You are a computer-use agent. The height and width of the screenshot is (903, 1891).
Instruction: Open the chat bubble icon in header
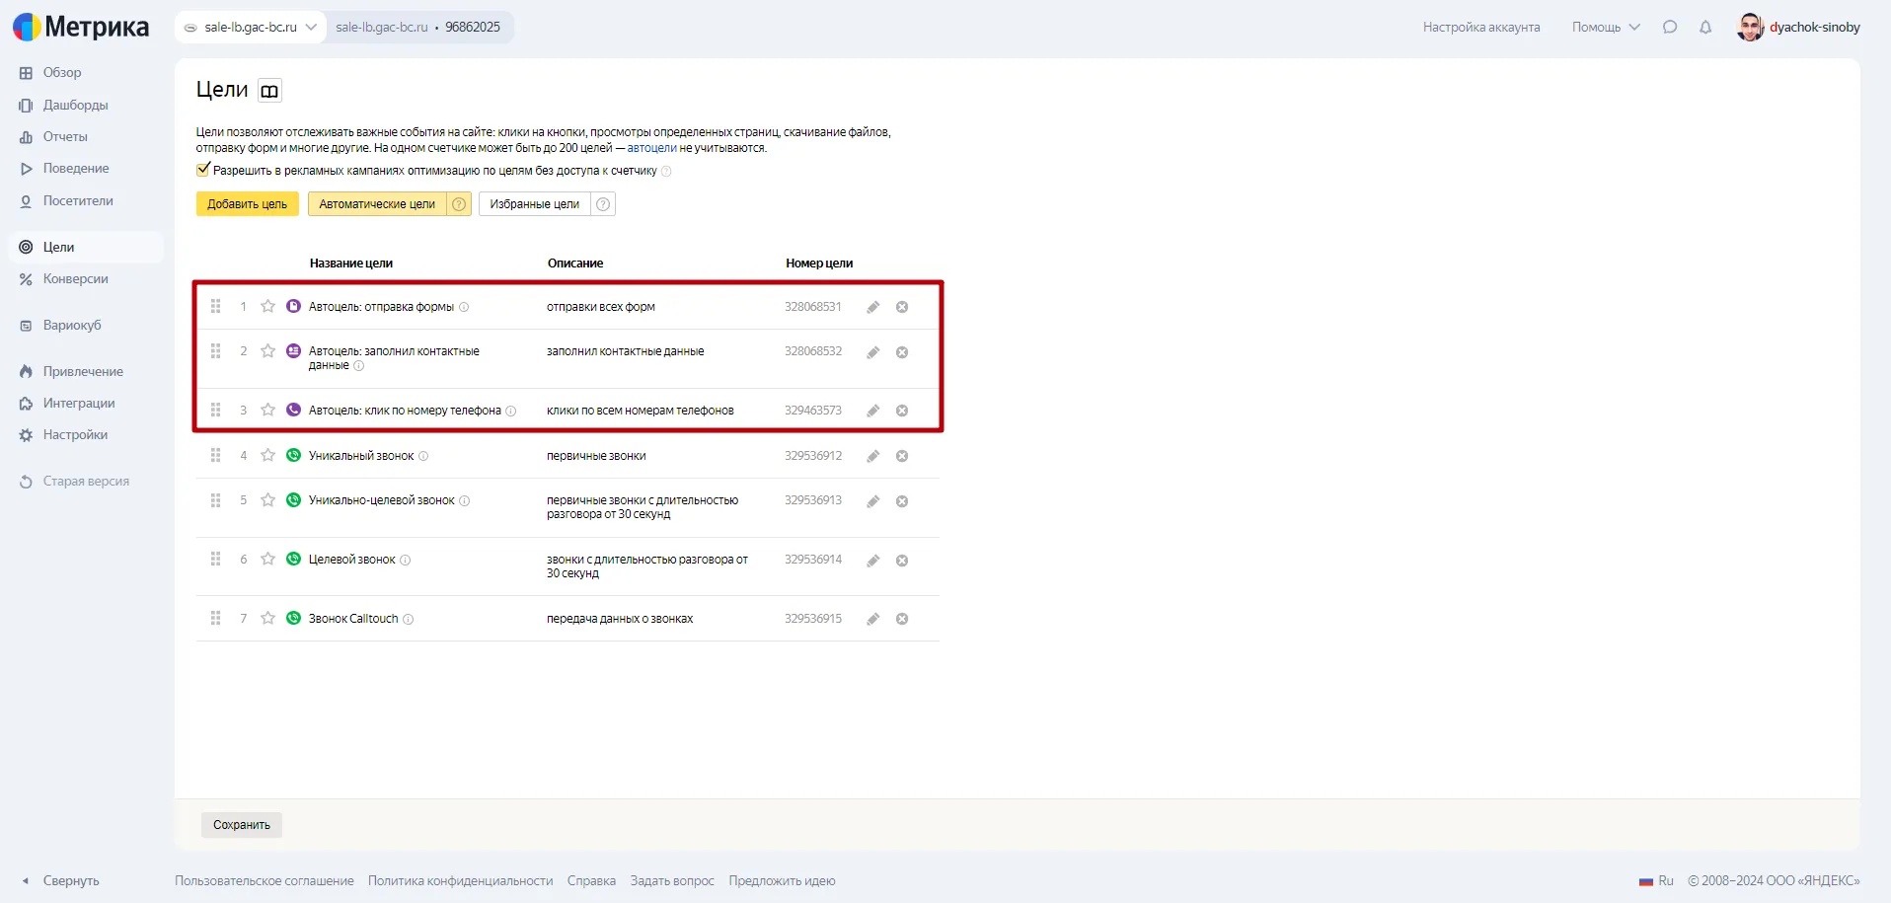tap(1669, 28)
